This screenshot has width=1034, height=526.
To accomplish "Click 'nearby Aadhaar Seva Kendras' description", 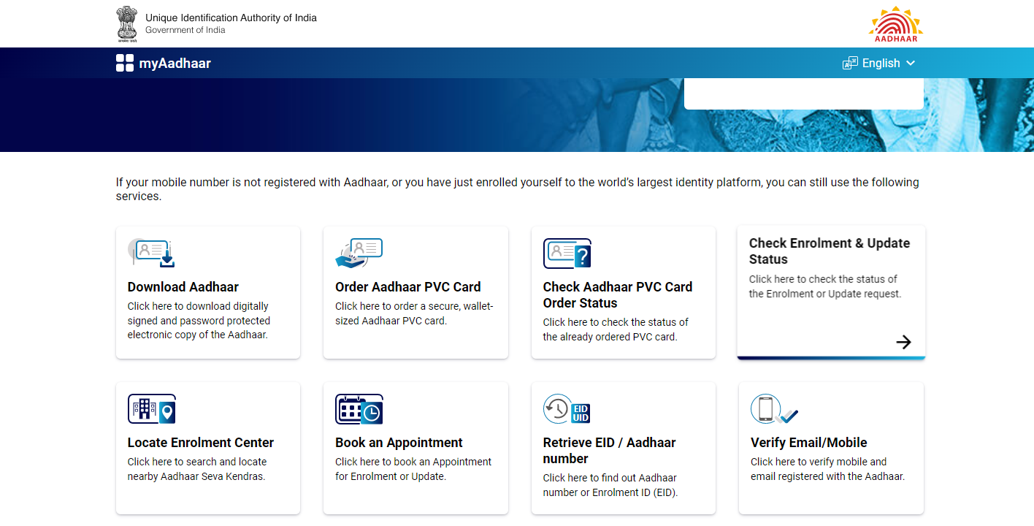I will [197, 469].
